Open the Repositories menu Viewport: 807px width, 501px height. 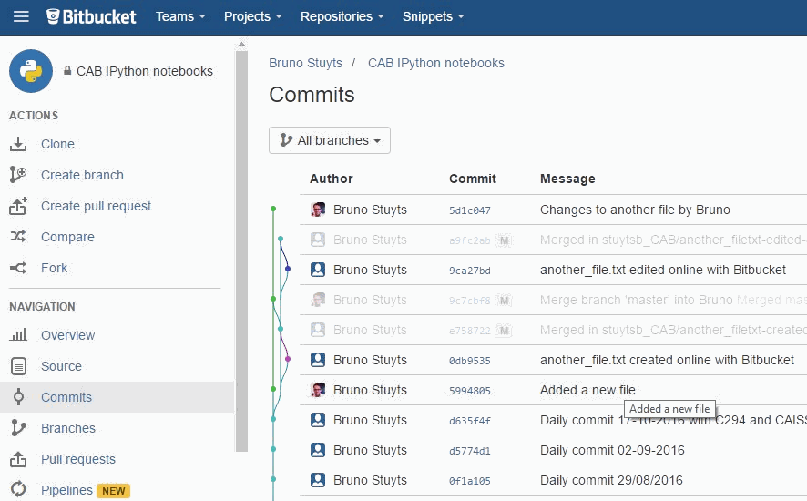point(342,16)
